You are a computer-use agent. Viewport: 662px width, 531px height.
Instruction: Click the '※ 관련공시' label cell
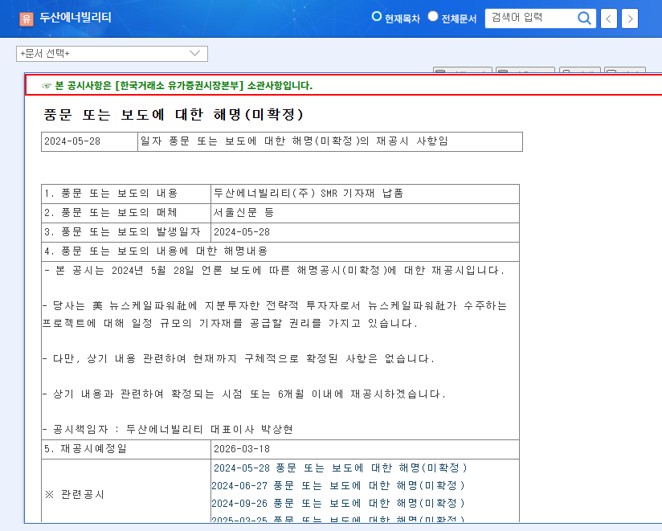tap(126, 492)
